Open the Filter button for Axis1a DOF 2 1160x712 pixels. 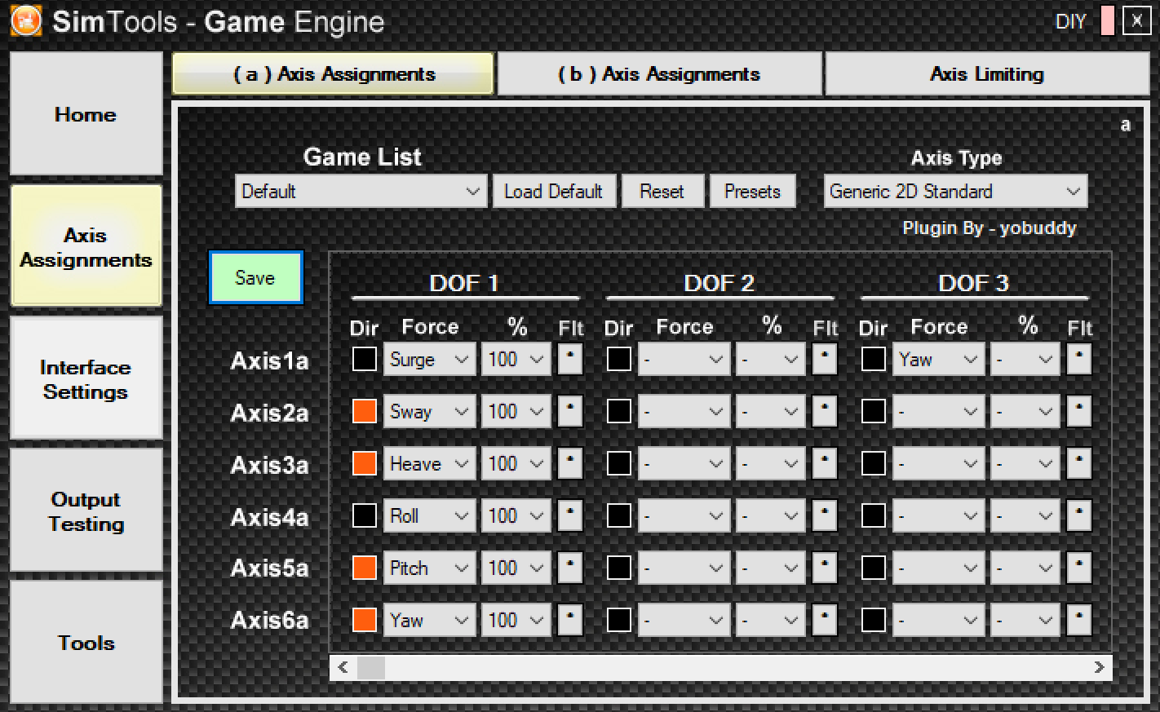pos(825,359)
